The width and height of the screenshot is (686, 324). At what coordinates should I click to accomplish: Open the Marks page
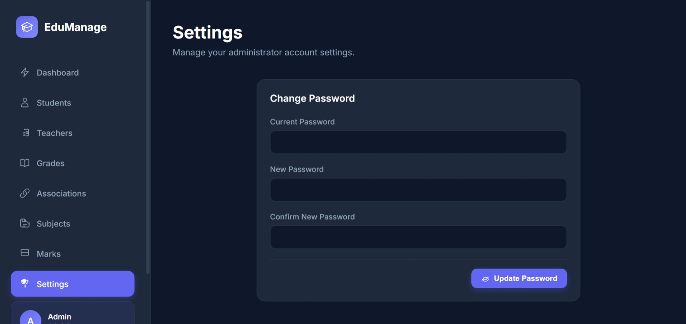click(49, 254)
